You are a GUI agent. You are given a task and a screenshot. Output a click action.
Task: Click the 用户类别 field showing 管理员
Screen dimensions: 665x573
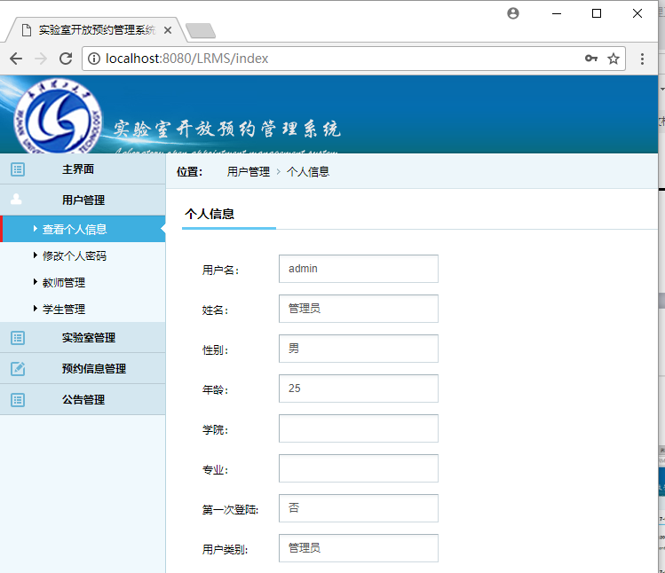359,548
